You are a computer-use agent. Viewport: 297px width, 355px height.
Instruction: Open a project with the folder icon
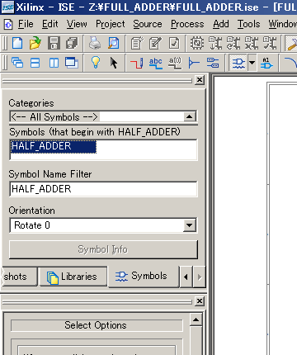click(x=35, y=43)
